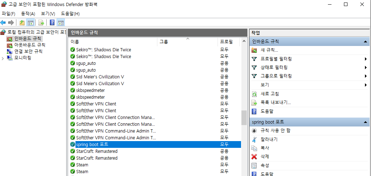Disable the rule via 규칙 사용 안 함
The width and height of the screenshot is (371, 176).
pos(275,130)
